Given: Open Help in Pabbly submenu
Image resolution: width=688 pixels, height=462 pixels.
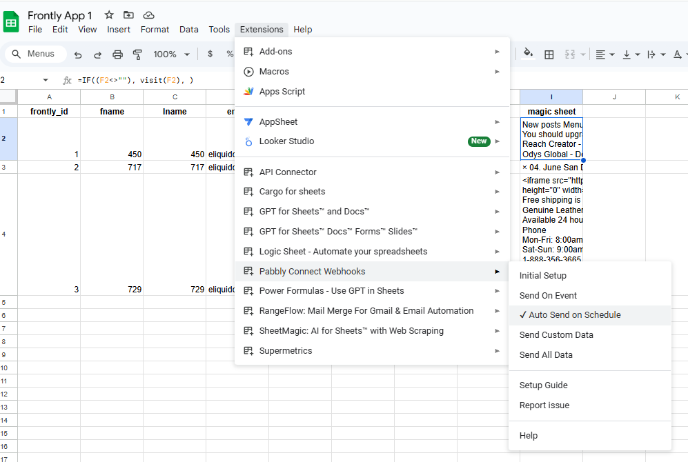Looking at the screenshot, I should 590,436.
